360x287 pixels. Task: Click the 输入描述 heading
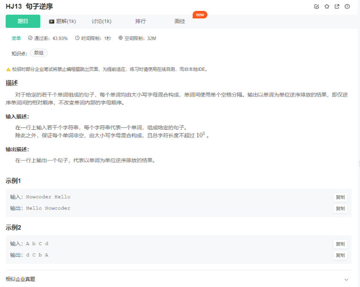17,117
